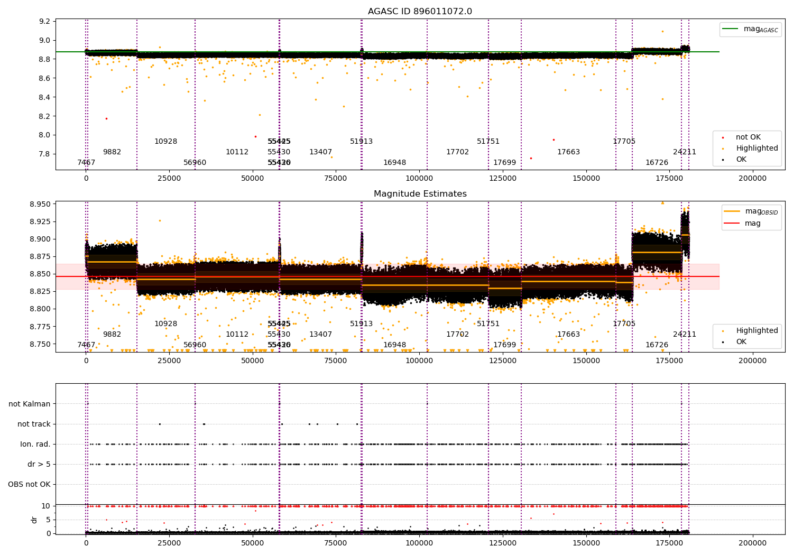Click the 'Magnitude Estimates' plot title

pos(420,194)
